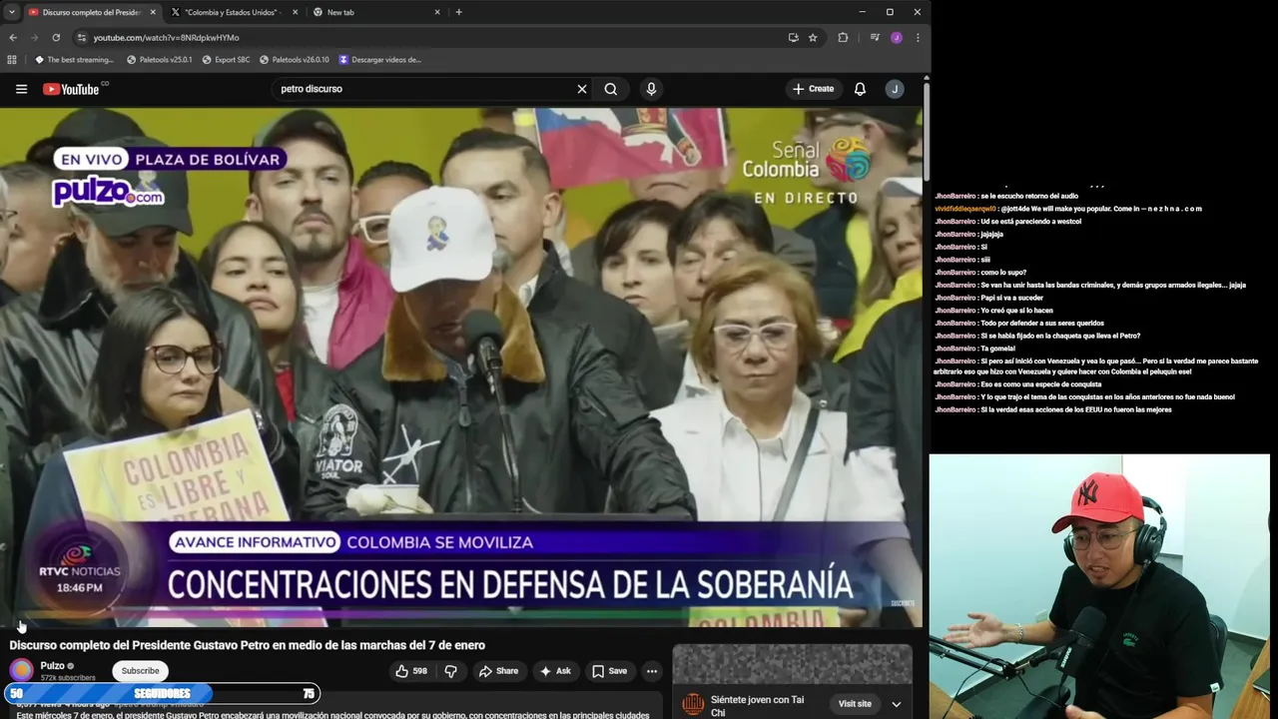Like the video showing 598 likes
This screenshot has width=1278, height=719.
coord(410,671)
